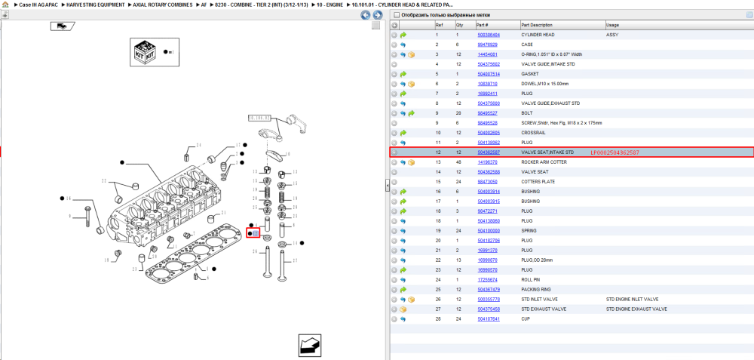
Task: Click green arrow icon in CYLINDER HEAD row
Action: pos(403,35)
